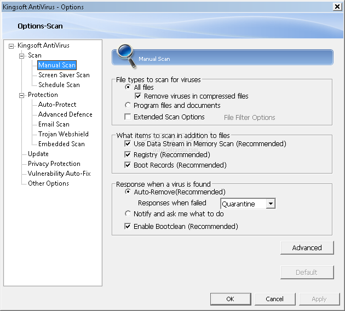Open Privacy Protection settings
The height and width of the screenshot is (311, 345).
[54, 164]
